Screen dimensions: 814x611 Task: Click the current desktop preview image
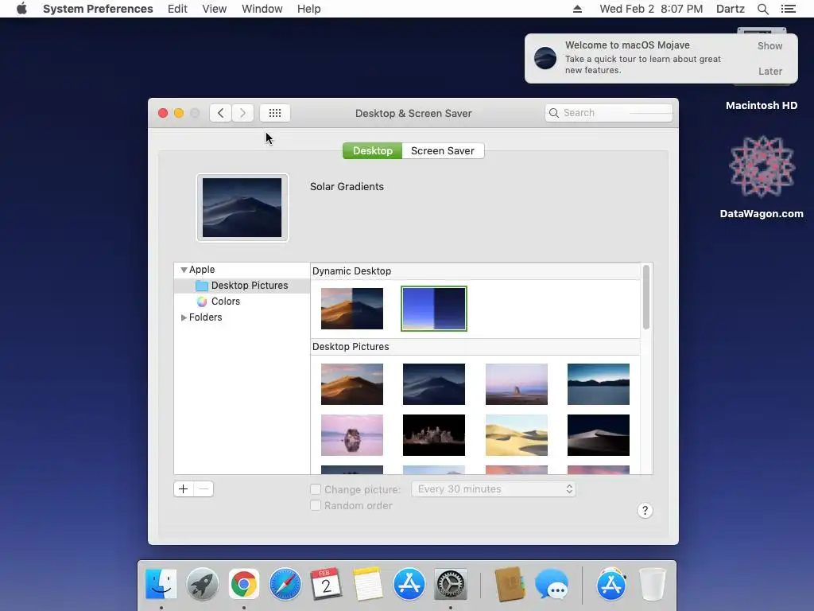(x=242, y=208)
